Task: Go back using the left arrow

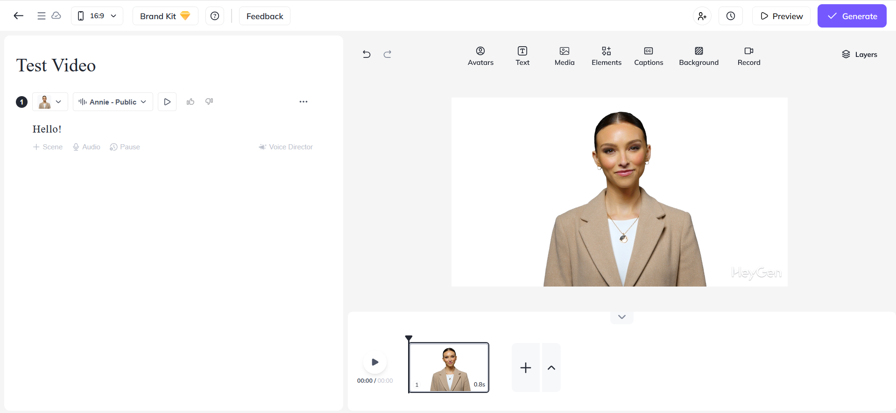Action: [18, 16]
